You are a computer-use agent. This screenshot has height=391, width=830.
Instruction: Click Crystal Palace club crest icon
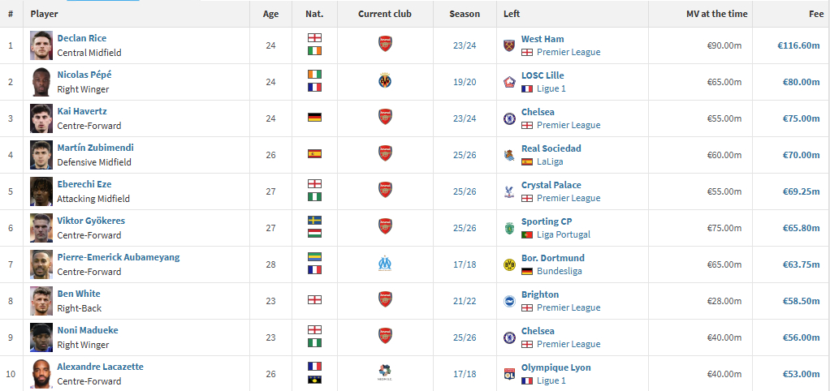[x=509, y=191]
